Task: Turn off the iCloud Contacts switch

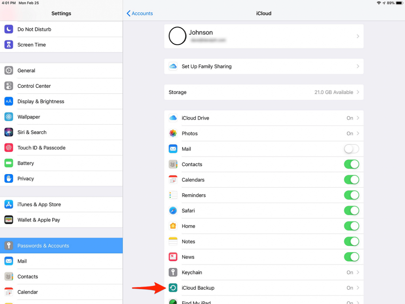Action: point(351,164)
